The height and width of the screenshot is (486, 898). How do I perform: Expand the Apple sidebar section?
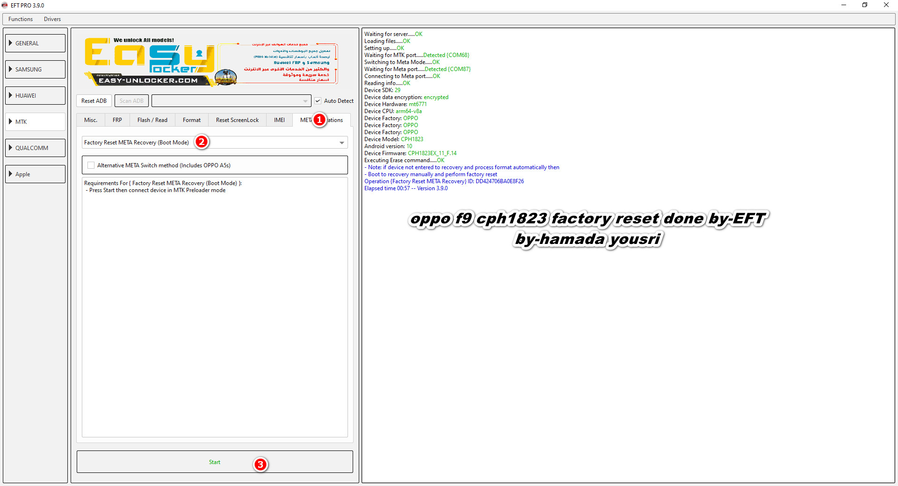[35, 174]
